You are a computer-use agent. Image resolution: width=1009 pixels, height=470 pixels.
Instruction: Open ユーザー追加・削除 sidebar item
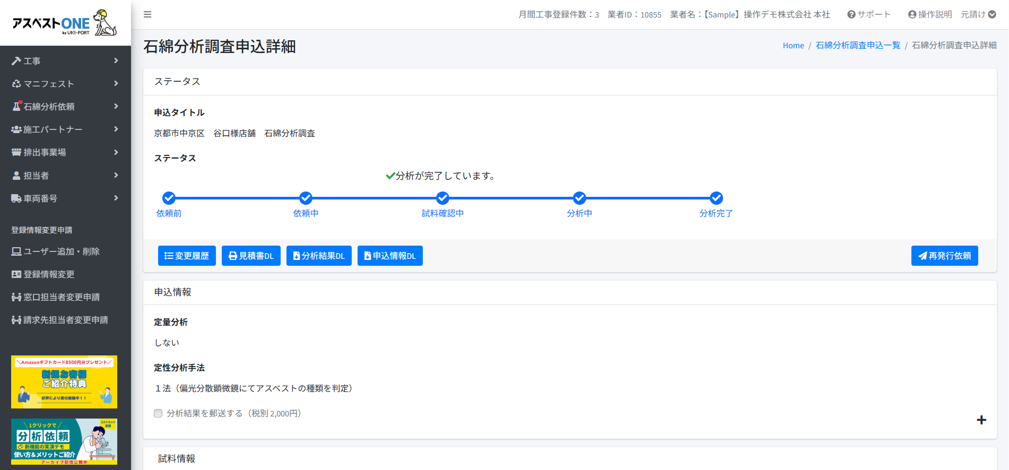point(61,251)
